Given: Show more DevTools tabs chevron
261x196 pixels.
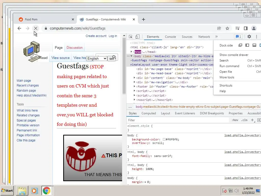Looking at the screenshot, I should tap(216, 37).
